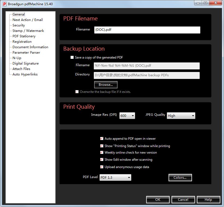Open the Security settings page
224x207 pixels.
[x=19, y=25]
